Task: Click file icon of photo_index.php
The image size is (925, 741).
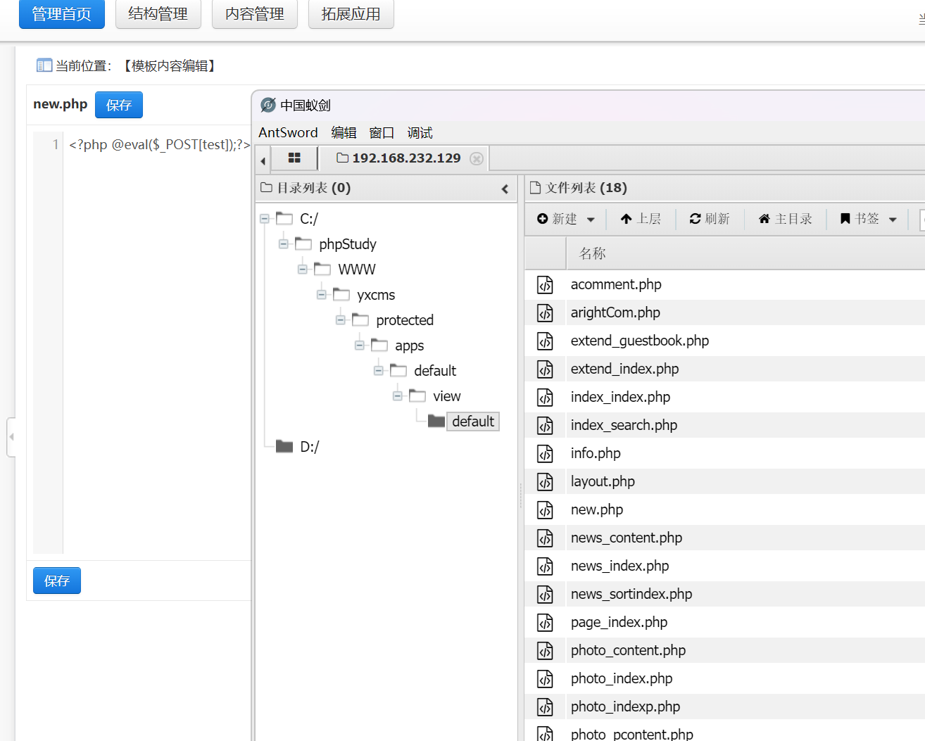Action: [x=546, y=678]
